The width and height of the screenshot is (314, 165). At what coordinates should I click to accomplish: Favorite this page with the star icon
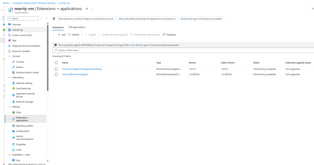tap(87, 9)
